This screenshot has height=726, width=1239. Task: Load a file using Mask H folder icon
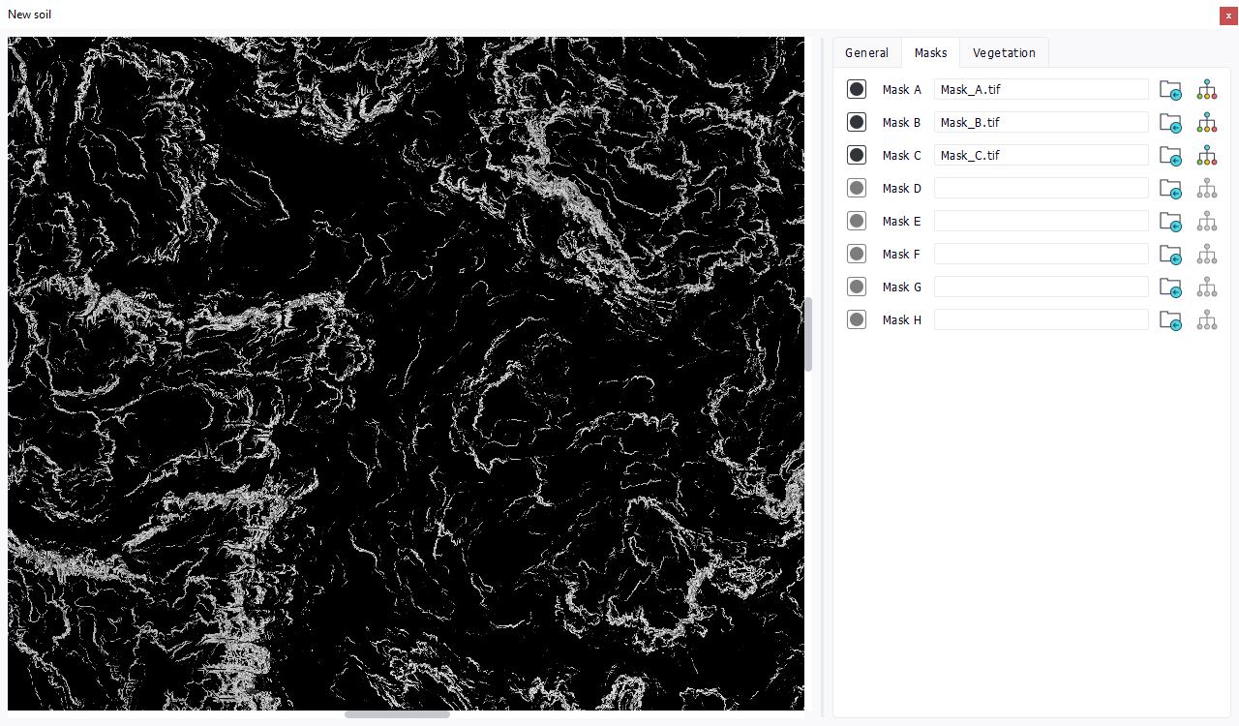tap(1170, 320)
